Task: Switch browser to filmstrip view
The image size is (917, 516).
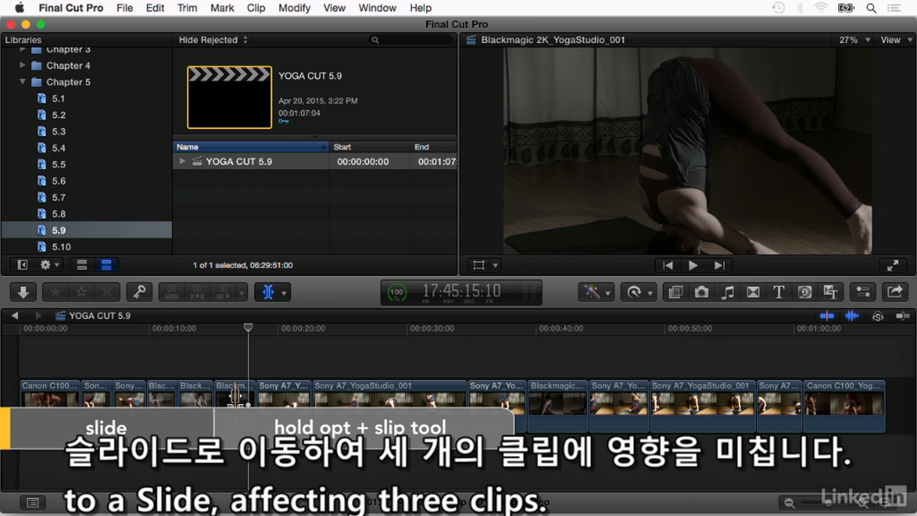Action: [82, 265]
